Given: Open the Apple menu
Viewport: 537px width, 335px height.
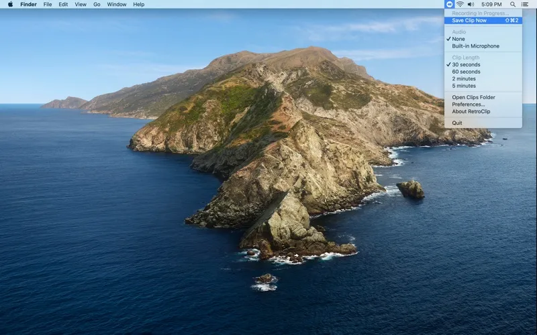Looking at the screenshot, I should (x=10, y=5).
